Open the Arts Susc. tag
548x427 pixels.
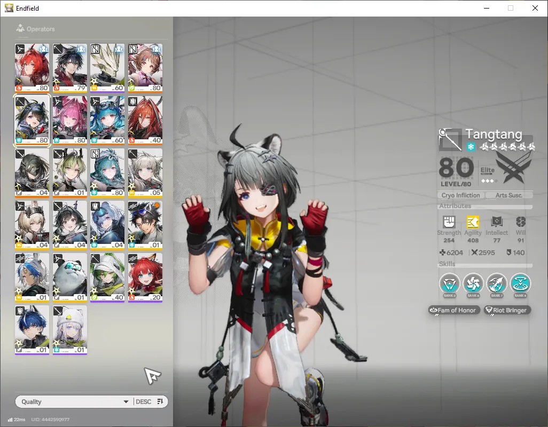(x=509, y=195)
